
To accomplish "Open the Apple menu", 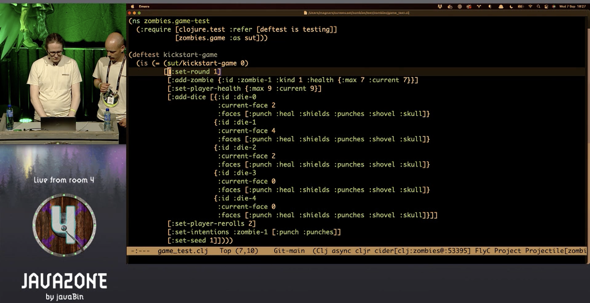I will coord(132,6).
